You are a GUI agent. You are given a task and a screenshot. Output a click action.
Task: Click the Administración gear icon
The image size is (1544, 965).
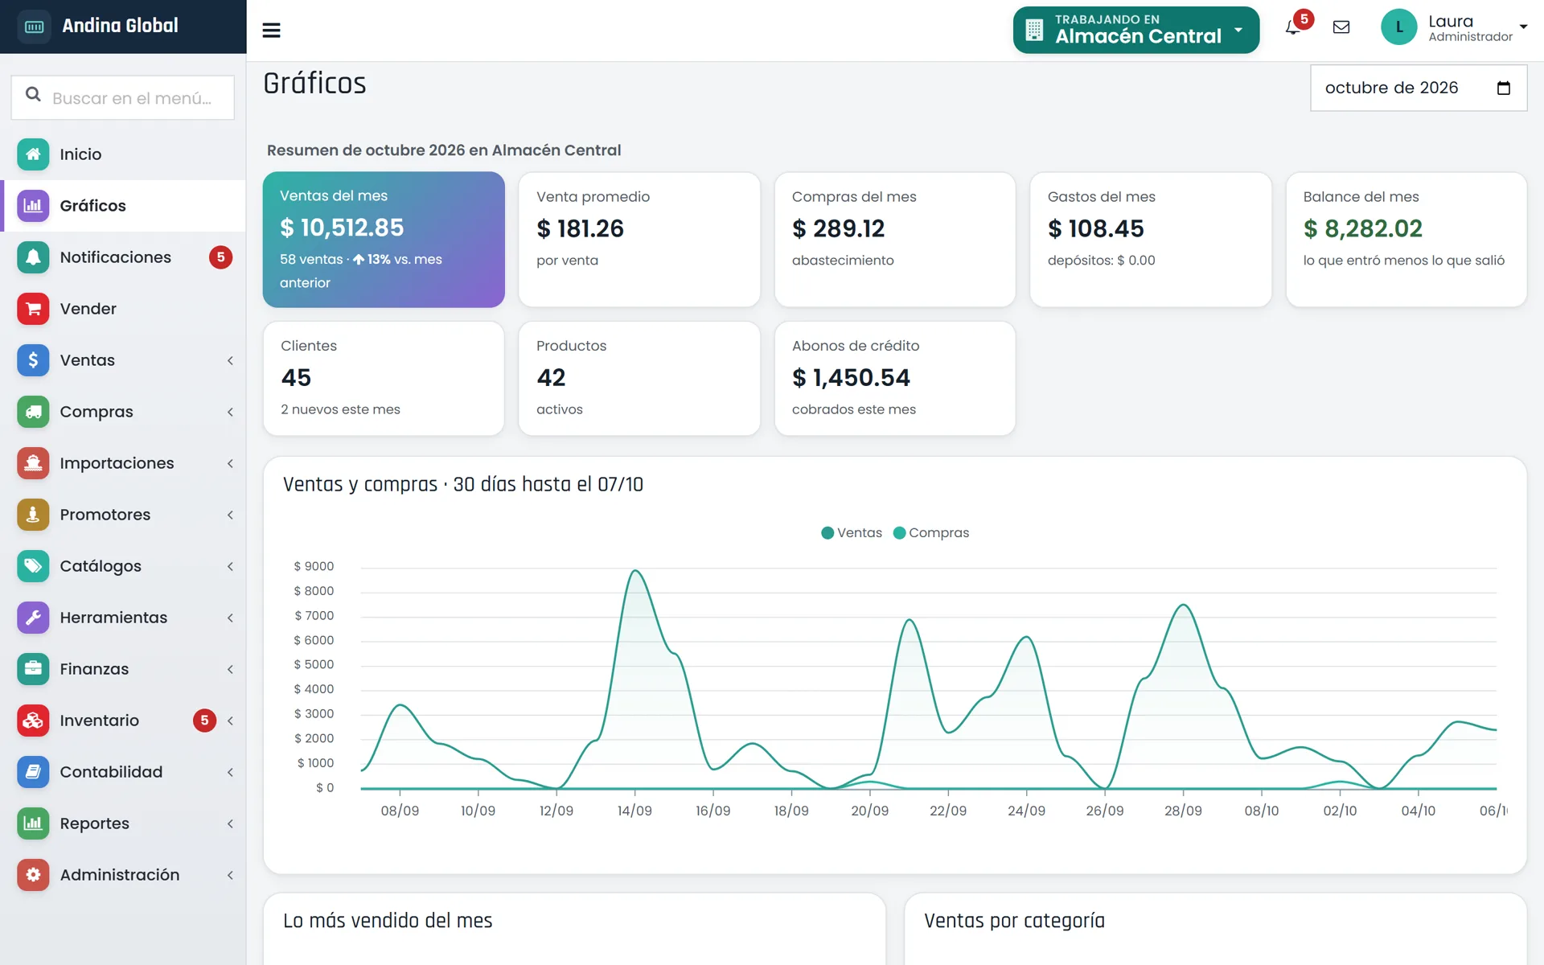click(x=33, y=875)
